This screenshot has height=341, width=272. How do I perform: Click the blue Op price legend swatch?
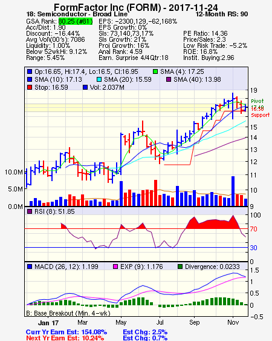[x=30, y=71]
